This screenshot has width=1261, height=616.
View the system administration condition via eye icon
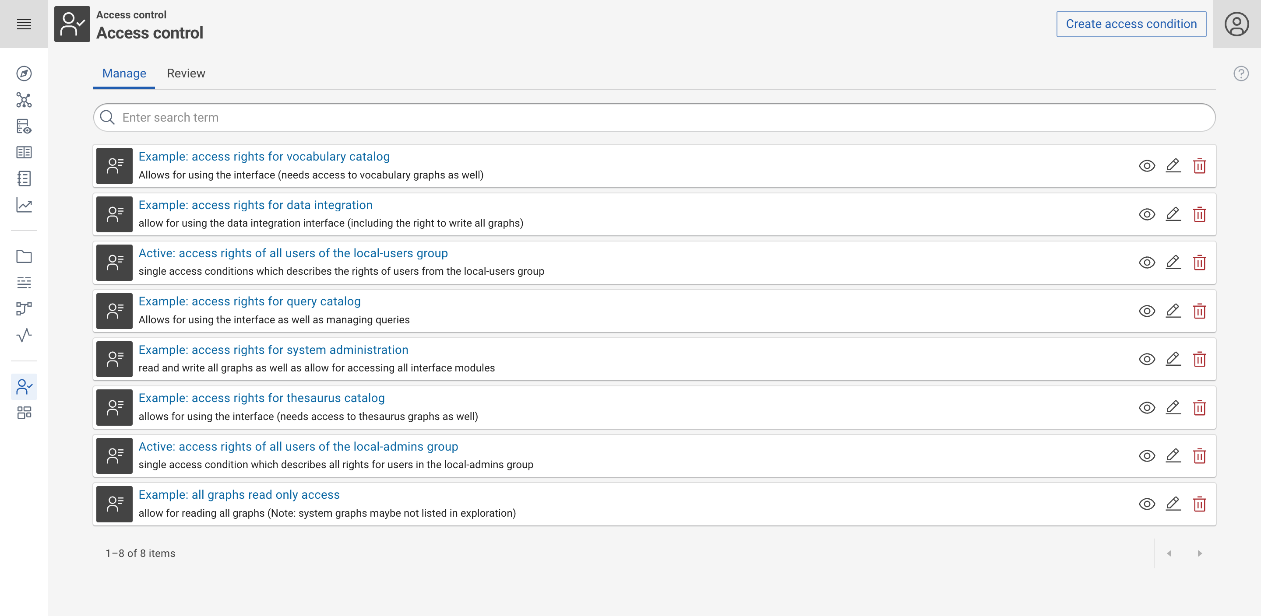[x=1146, y=359]
